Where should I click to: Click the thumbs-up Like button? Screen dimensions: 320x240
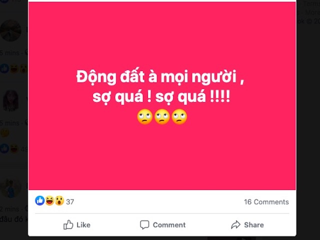(77, 225)
